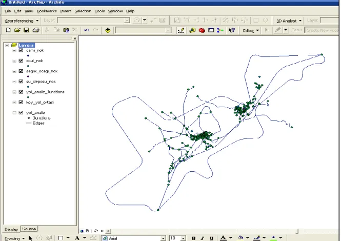Screen dimensions: 341x241
Task: Toggle visibility of cami_nok layer
Action: [21, 50]
